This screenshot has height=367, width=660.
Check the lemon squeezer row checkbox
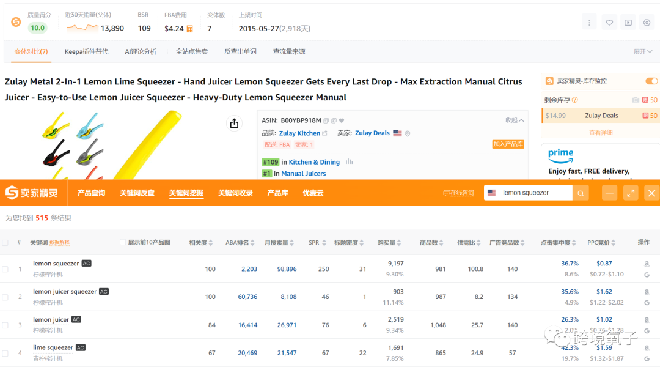pos(5,269)
